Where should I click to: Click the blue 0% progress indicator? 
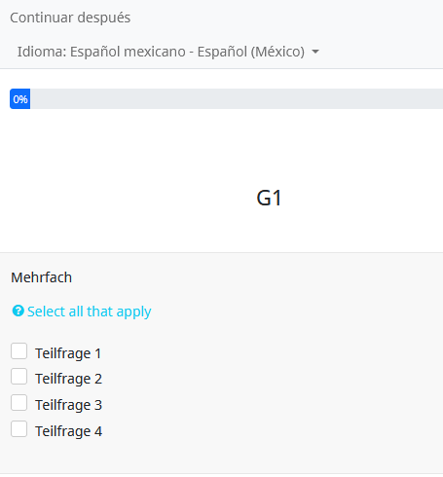[x=20, y=99]
